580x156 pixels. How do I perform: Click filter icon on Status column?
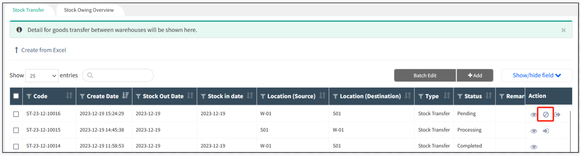(x=460, y=96)
